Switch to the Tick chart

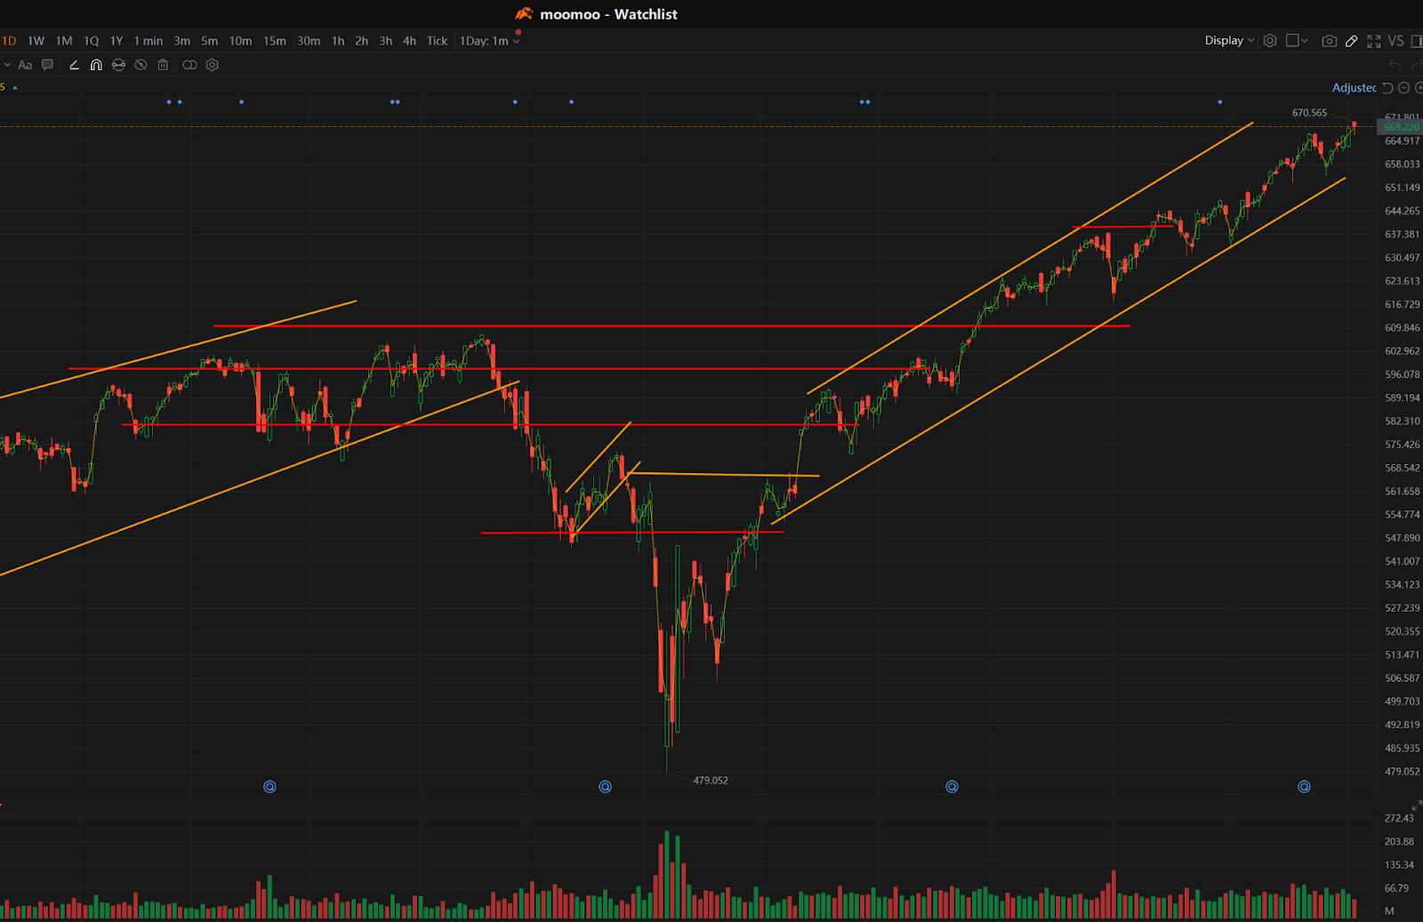(x=438, y=41)
